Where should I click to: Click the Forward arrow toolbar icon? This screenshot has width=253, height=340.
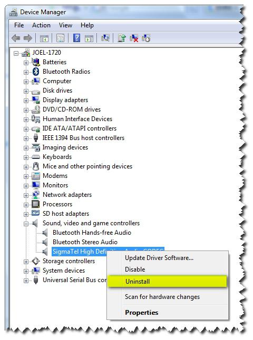[x=28, y=38]
